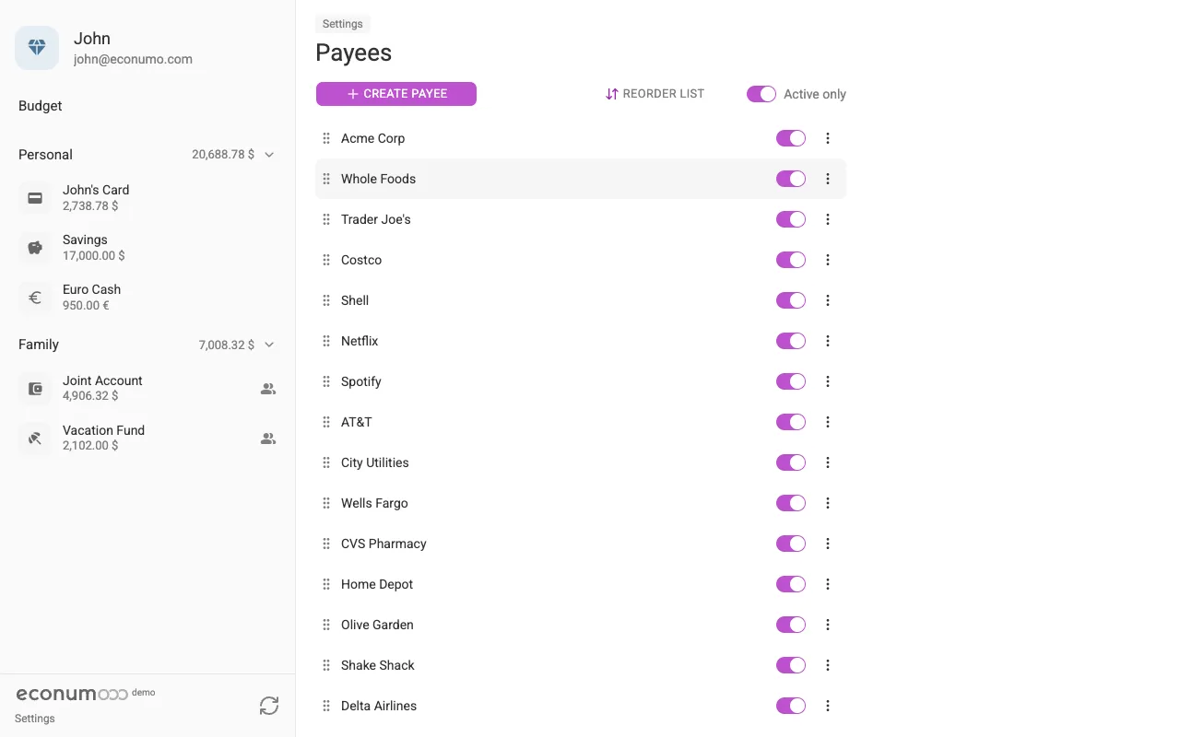Select the Vacation Fund account
Viewport: 1180px width, 737px height.
point(147,439)
